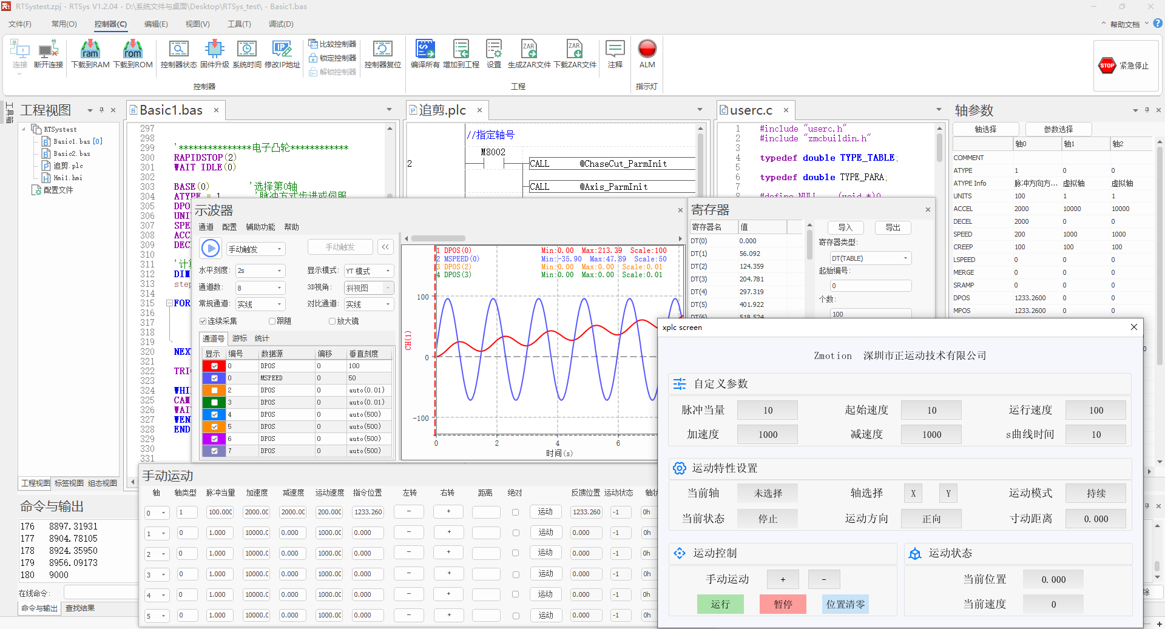
Task: Click the green 运行 button
Action: point(720,604)
